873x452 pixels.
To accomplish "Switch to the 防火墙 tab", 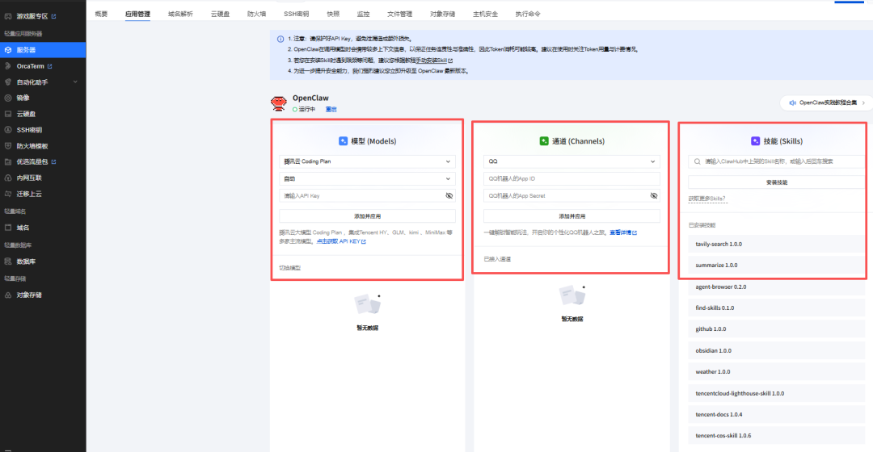I will tap(257, 14).
